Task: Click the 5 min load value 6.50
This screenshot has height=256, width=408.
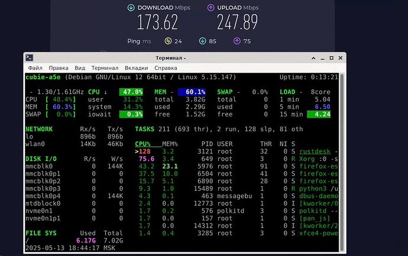Action: click(322, 107)
